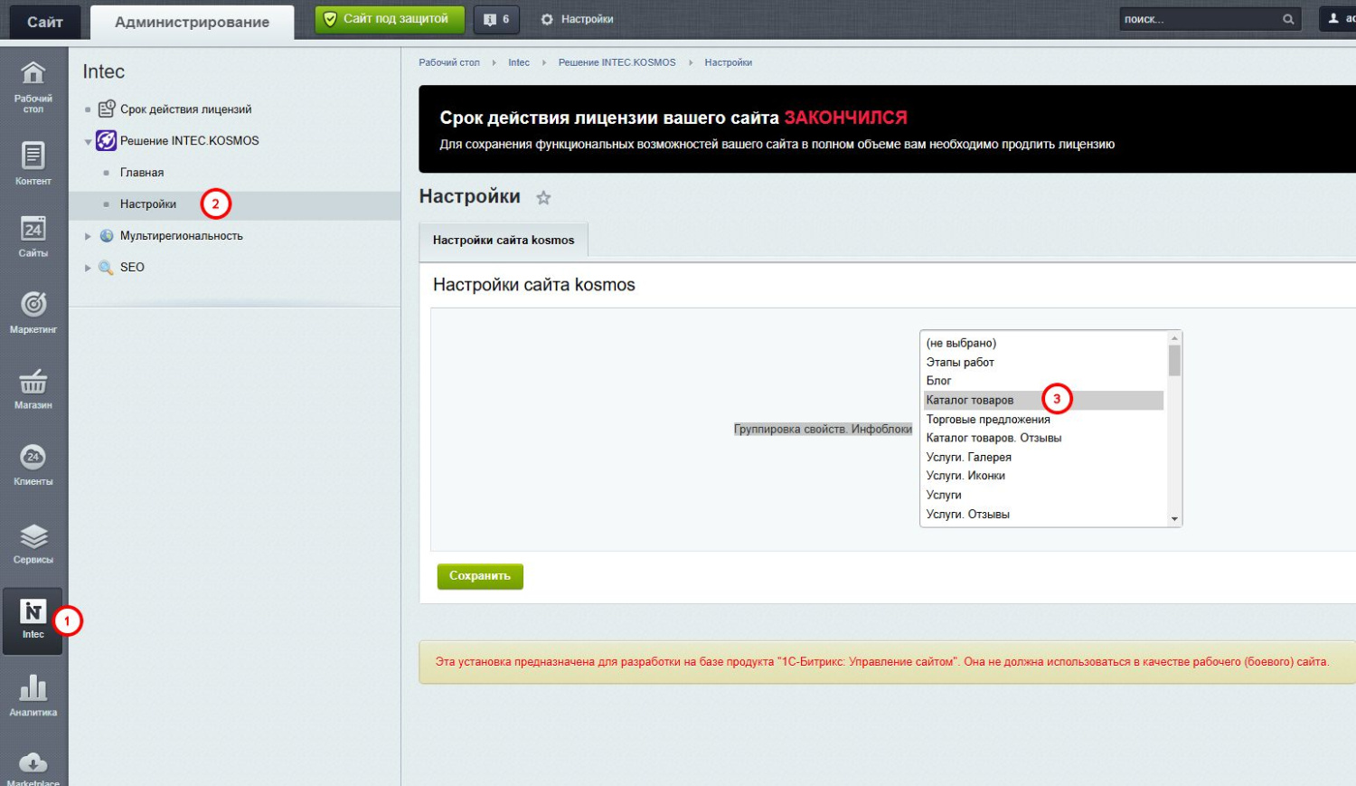Select the Настройки сайта kosmos tab
Viewport: 1356px width, 786px height.
504,241
